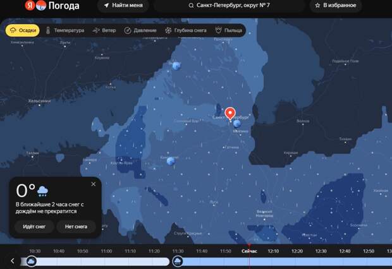Click the weather marker northwest of Санкт-Петербург

[x=176, y=66]
